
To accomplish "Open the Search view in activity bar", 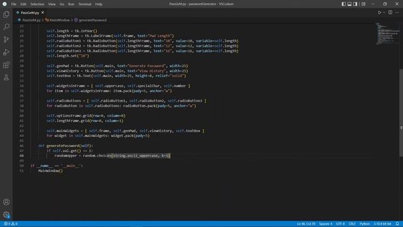I will click(6, 26).
